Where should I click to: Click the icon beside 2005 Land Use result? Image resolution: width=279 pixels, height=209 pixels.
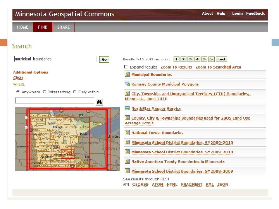127,118
